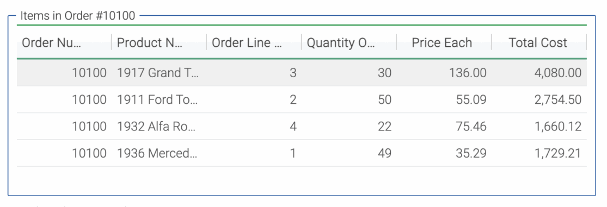The image size is (607, 207).
Task: Click total cost cell 1,729.21
Action: [558, 153]
